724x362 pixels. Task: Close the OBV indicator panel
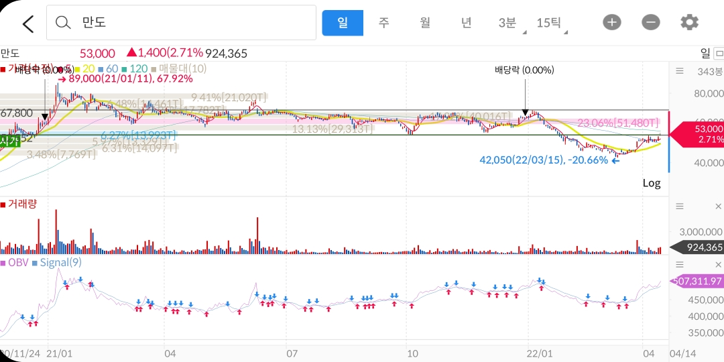point(718,265)
